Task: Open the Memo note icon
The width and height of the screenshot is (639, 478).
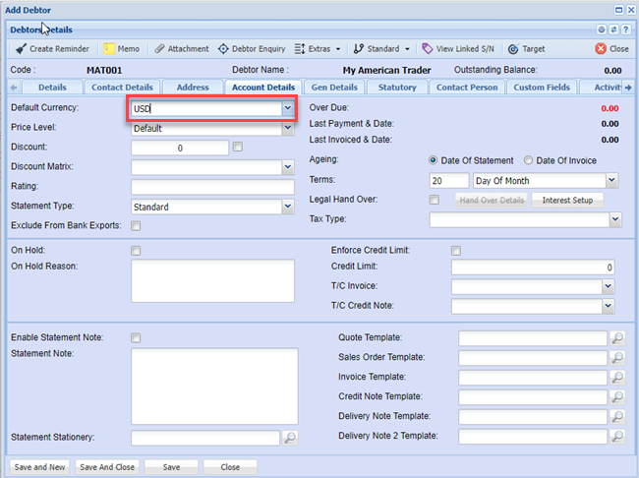Action: (x=108, y=48)
